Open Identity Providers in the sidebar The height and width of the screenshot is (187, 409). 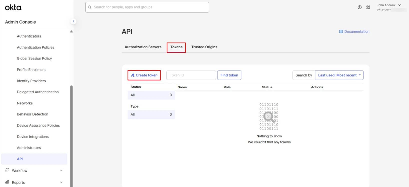click(x=31, y=81)
